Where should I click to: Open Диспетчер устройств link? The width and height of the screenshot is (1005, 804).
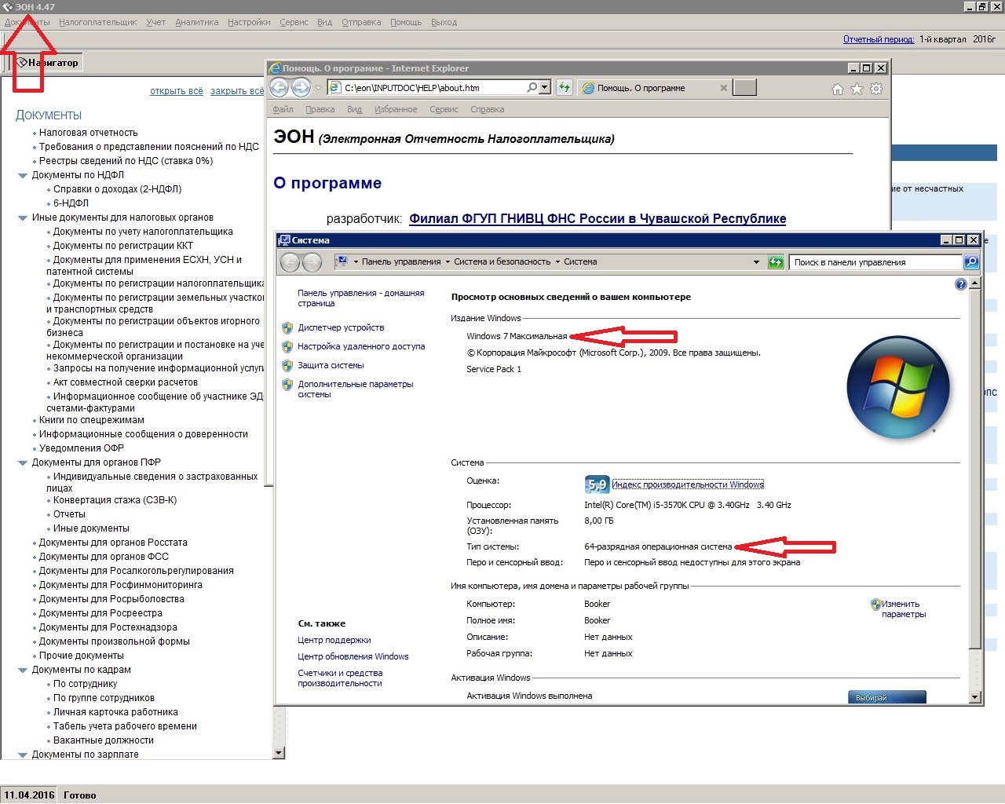(x=341, y=327)
